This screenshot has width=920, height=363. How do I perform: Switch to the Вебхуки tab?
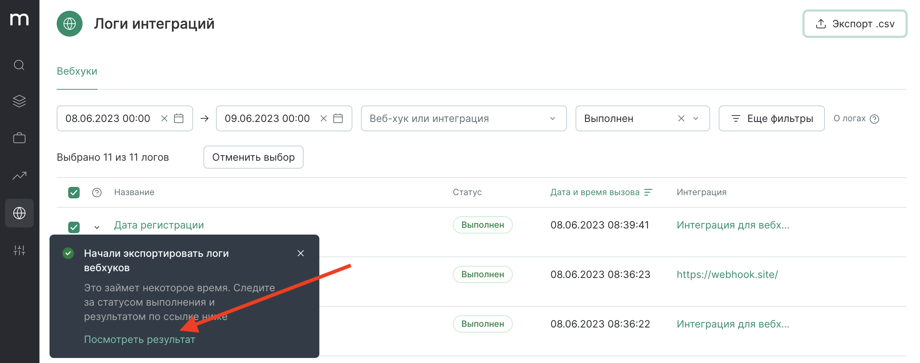(77, 71)
